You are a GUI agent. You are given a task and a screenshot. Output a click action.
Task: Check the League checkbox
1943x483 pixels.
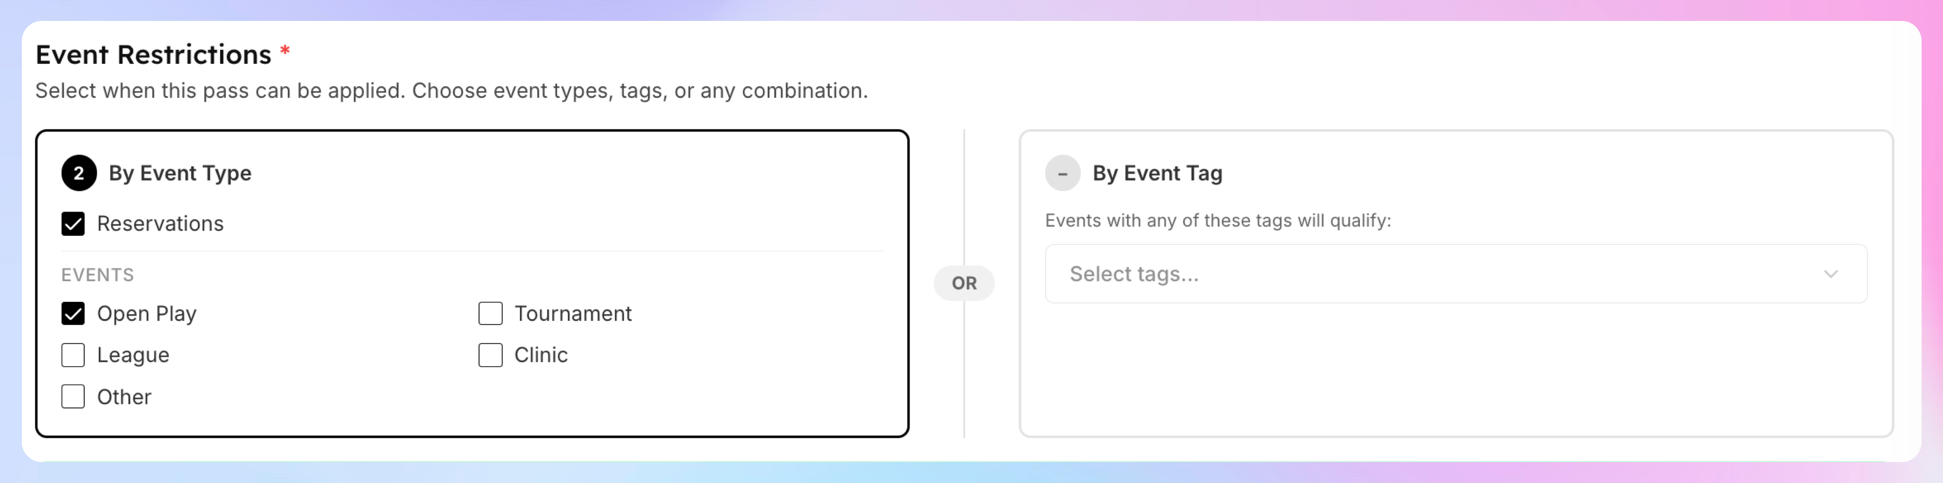(73, 355)
